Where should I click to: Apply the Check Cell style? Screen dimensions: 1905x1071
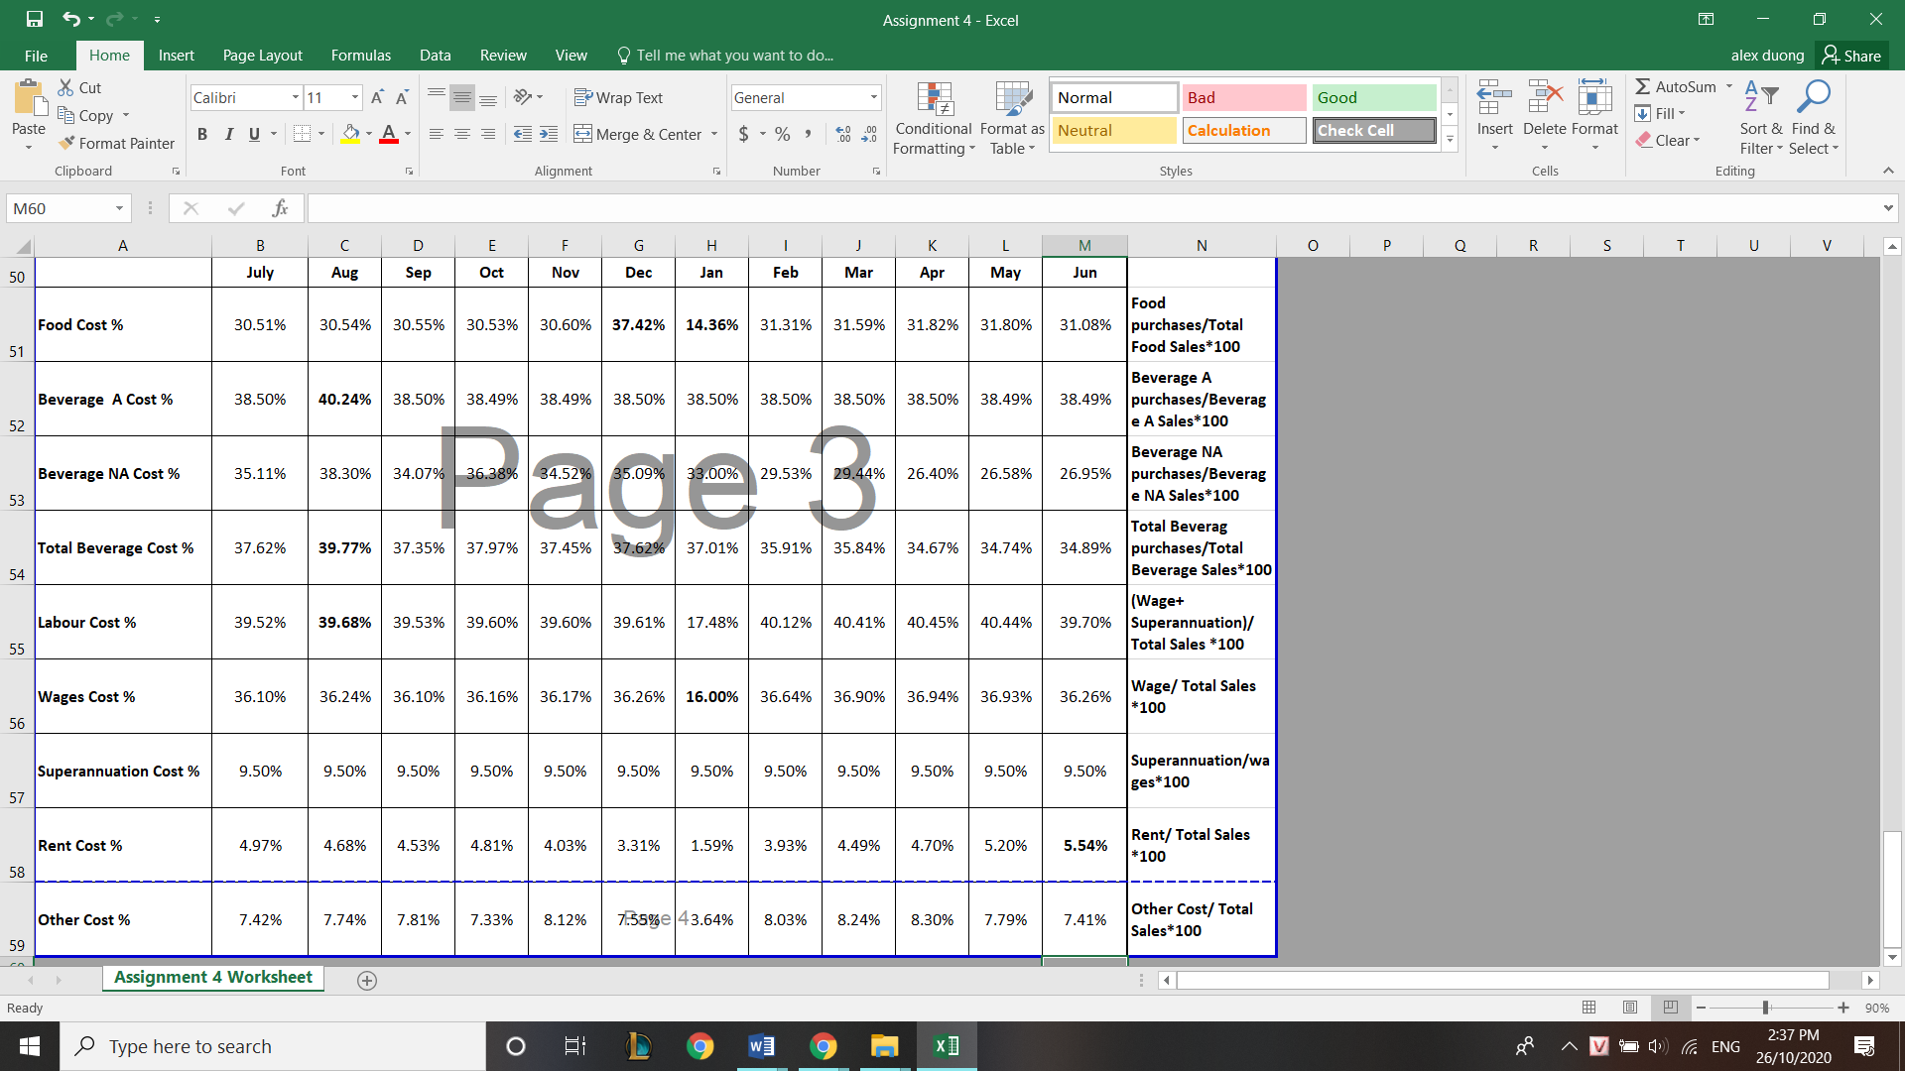click(1373, 130)
